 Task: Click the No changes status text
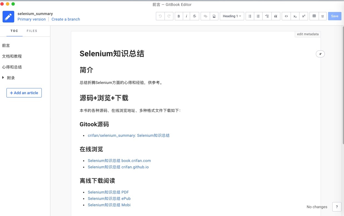pos(317,207)
